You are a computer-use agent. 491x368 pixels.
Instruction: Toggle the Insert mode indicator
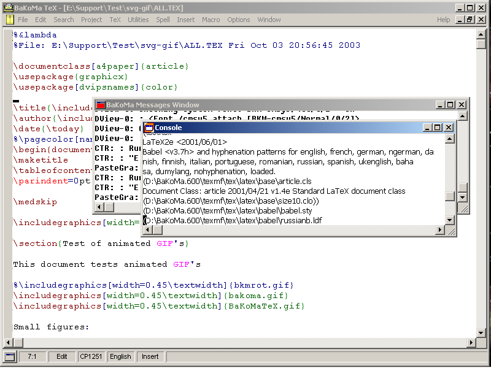point(150,356)
